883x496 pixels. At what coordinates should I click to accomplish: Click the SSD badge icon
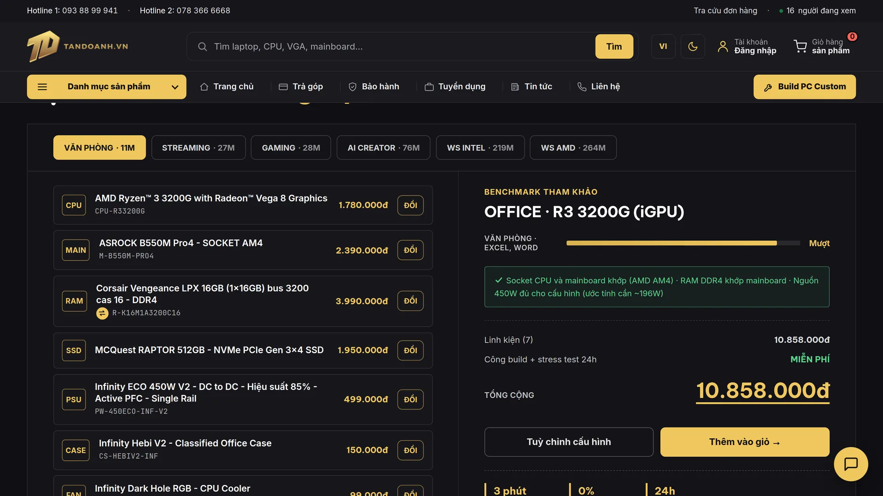[74, 350]
